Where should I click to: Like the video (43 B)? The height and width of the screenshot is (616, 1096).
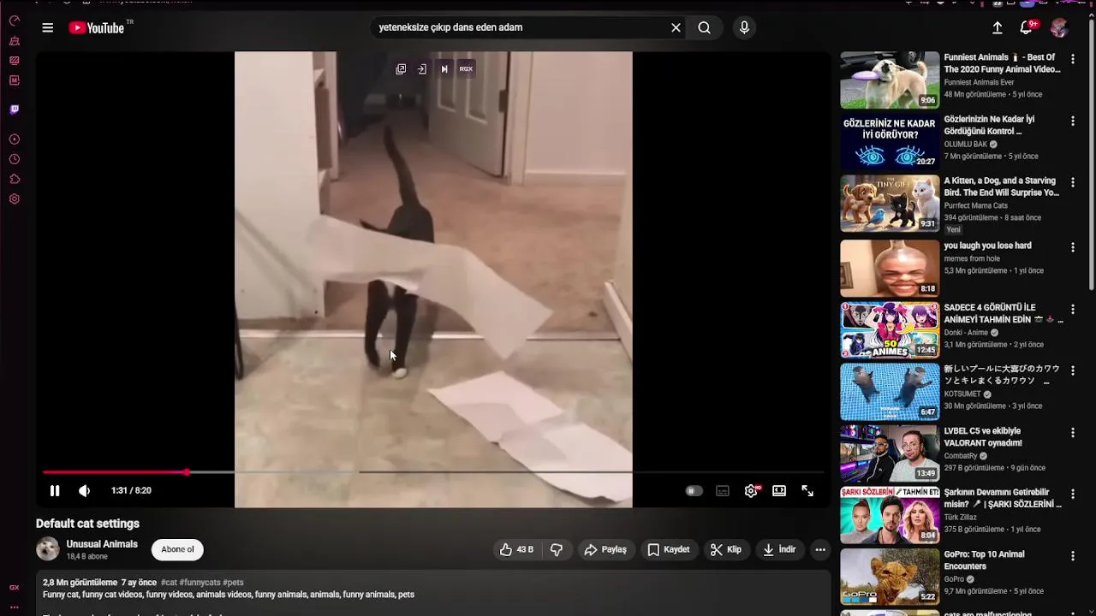pos(516,549)
